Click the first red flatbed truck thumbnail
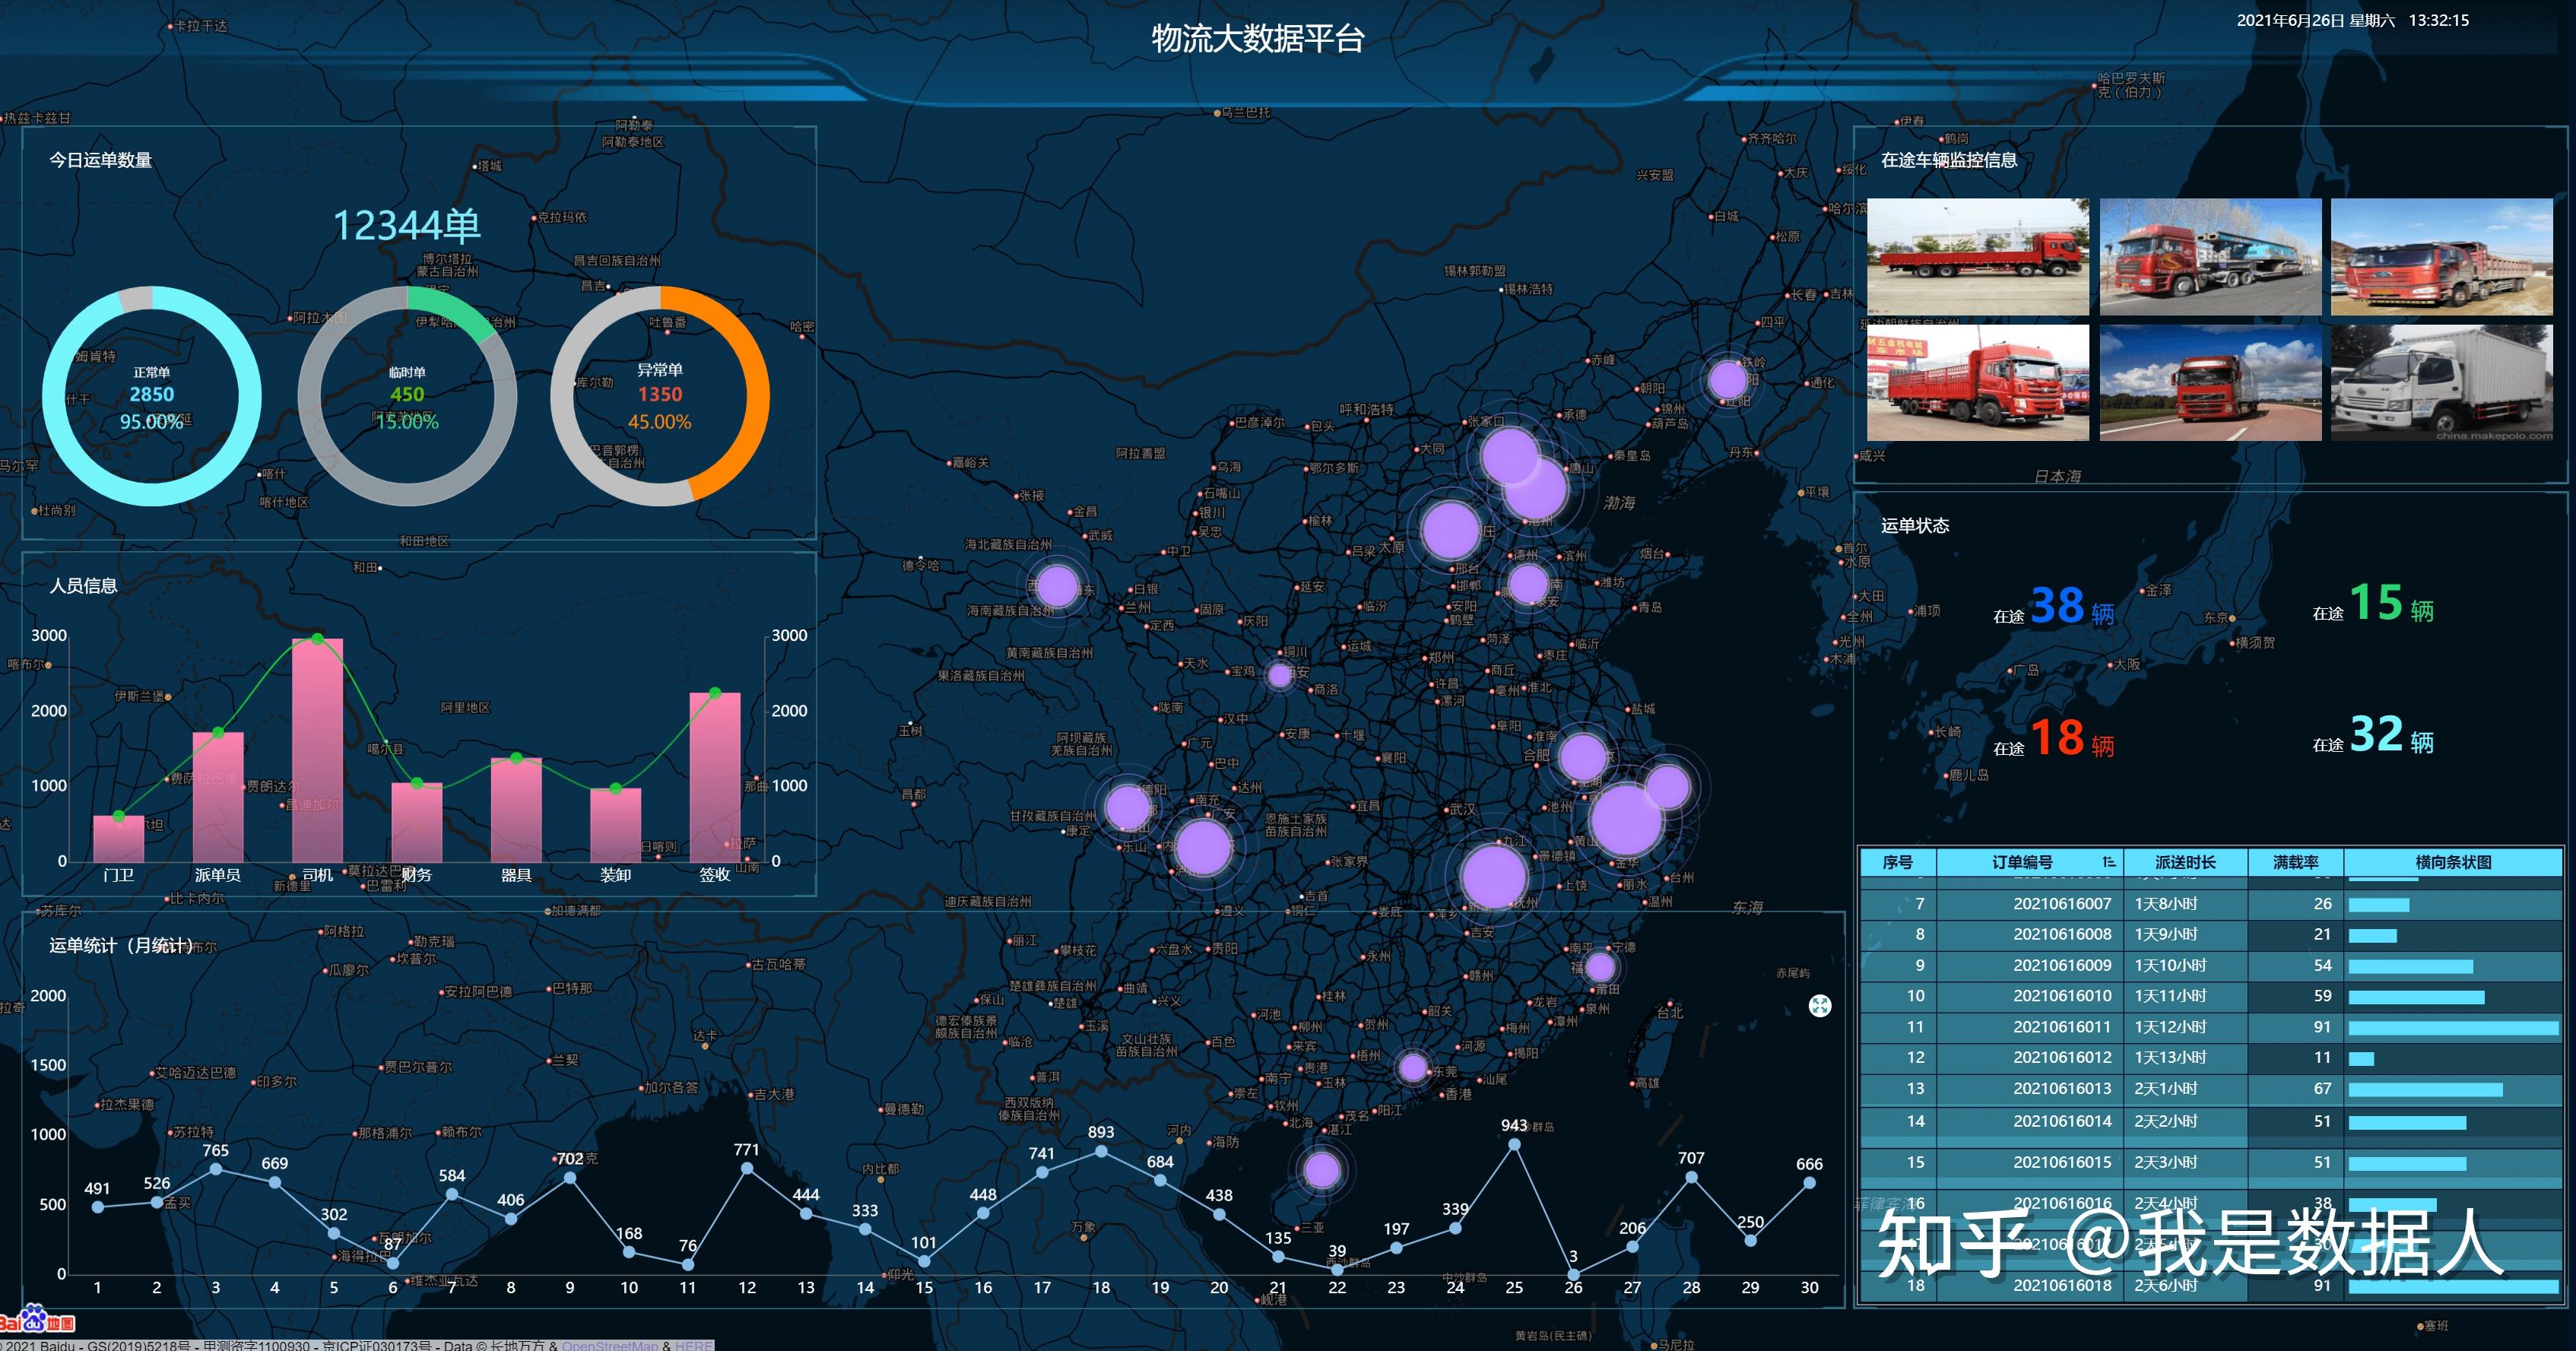2576x1351 pixels. pos(1977,256)
